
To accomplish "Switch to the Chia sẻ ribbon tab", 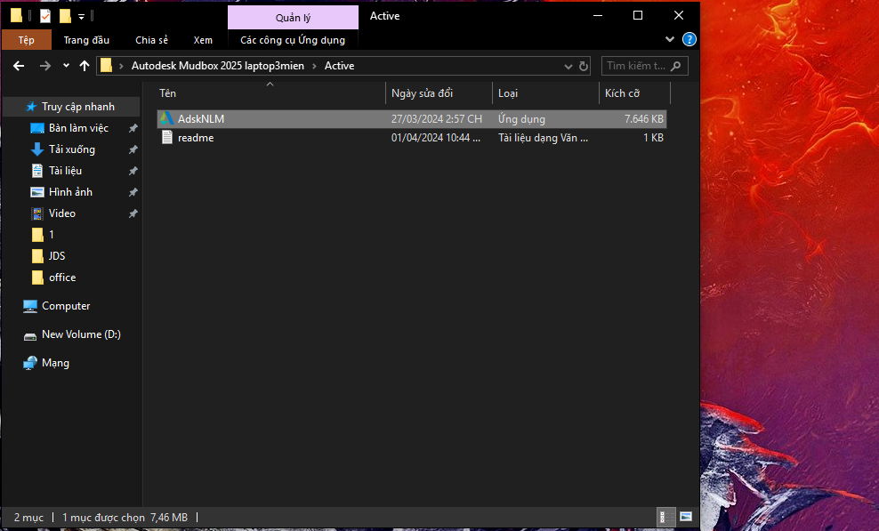I will (151, 40).
